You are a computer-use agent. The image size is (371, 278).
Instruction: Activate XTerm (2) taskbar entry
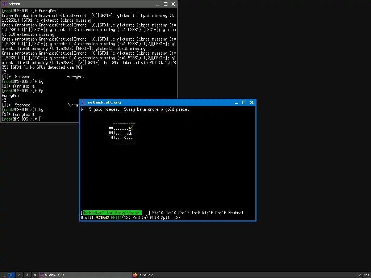click(x=85, y=275)
